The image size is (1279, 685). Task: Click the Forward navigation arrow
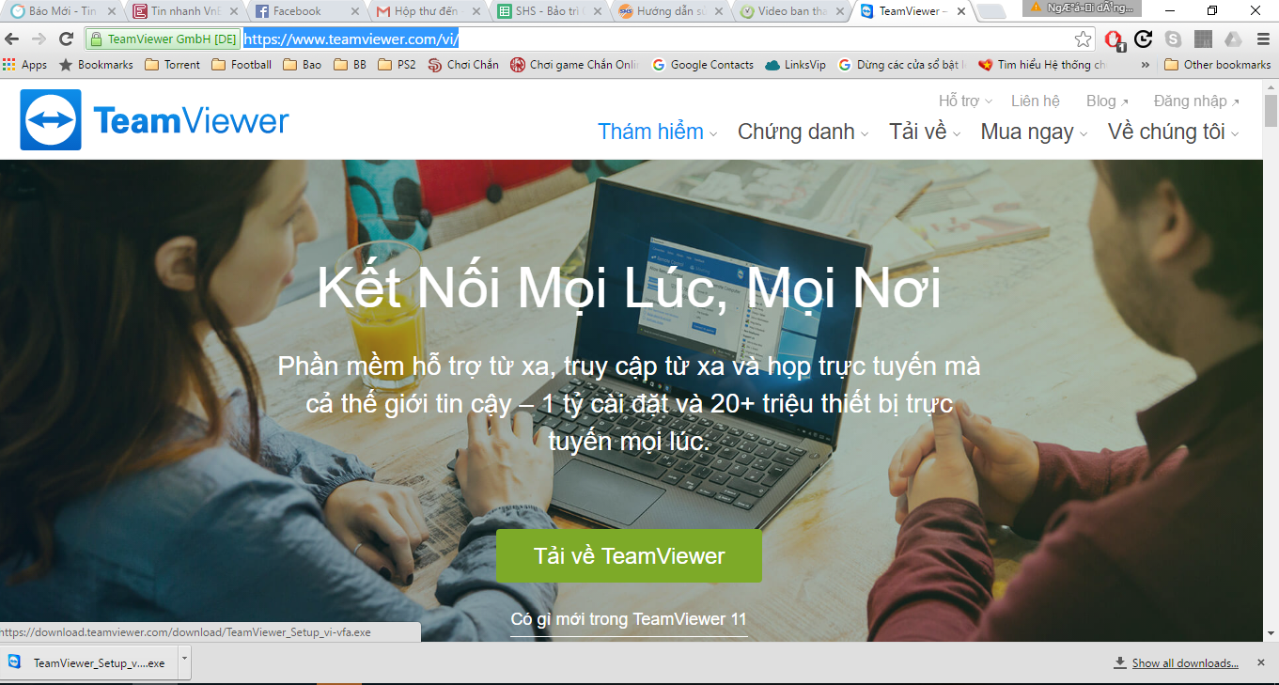pos(39,39)
